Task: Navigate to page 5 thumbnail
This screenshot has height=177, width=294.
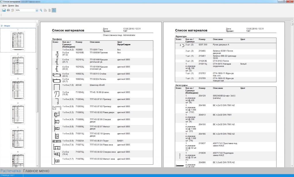Action: (x=18, y=139)
